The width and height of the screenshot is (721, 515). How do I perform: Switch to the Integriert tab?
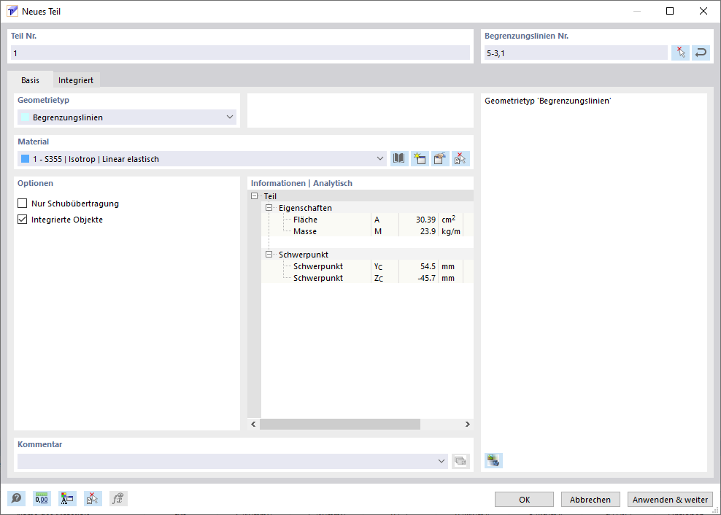(x=76, y=80)
